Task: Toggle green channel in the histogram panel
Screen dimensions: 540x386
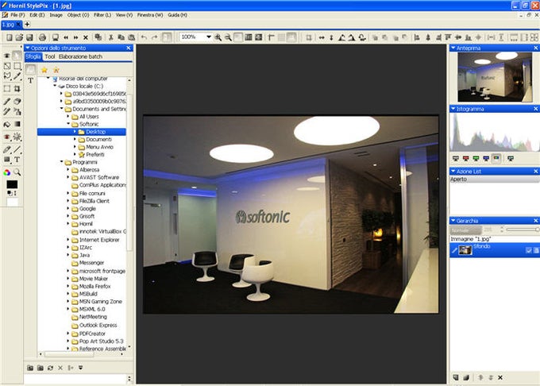Action: (x=476, y=158)
